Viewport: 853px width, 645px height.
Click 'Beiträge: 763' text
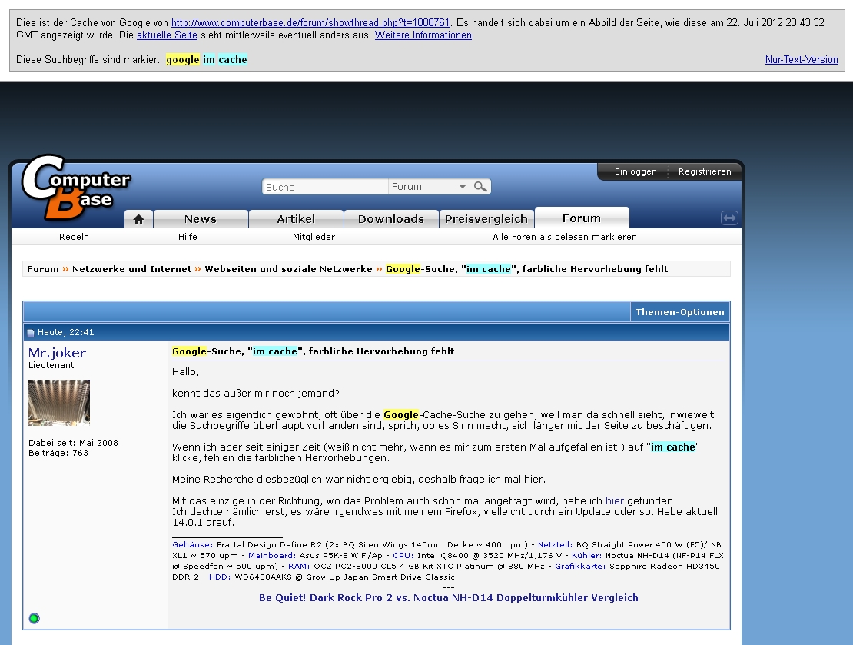(x=58, y=453)
